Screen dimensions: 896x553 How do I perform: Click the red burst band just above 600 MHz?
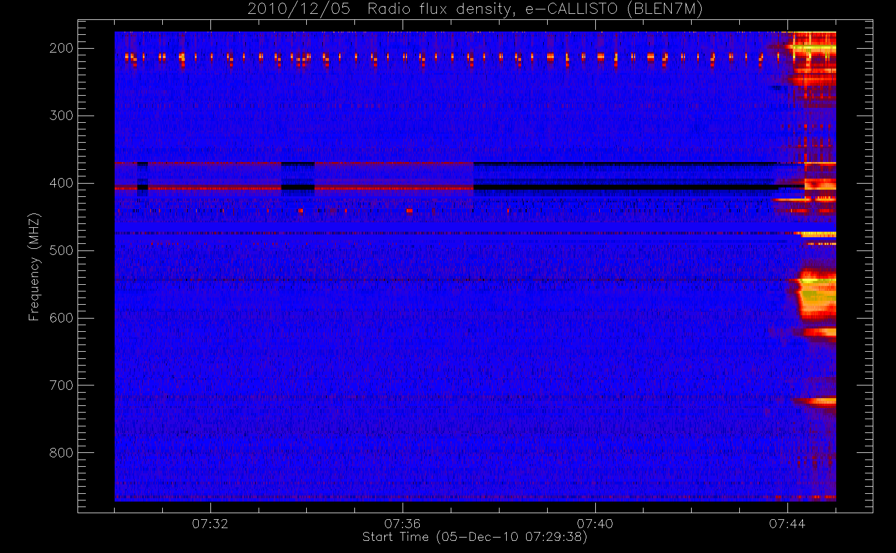pyautogui.click(x=820, y=332)
